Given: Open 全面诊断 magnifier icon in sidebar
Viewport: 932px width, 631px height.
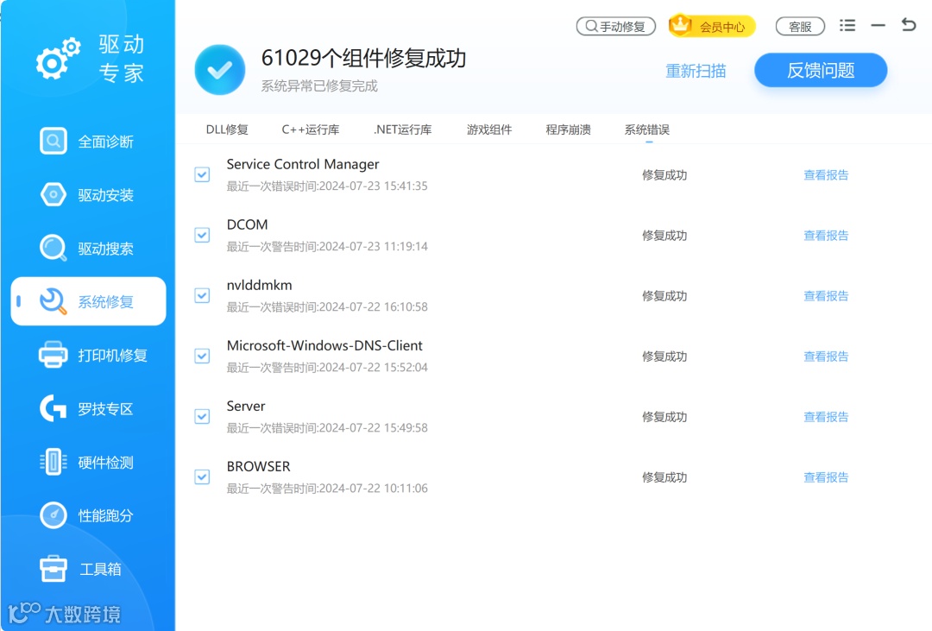Looking at the screenshot, I should (x=53, y=141).
